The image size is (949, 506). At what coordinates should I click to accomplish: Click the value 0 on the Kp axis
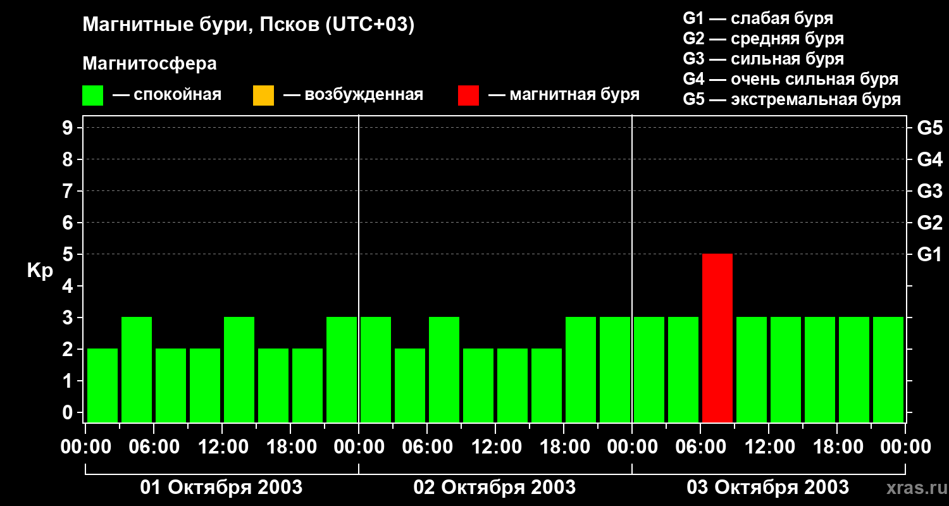coord(69,412)
